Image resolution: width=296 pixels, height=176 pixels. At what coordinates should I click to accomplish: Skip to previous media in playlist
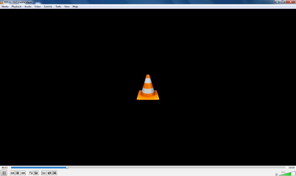click(12, 173)
